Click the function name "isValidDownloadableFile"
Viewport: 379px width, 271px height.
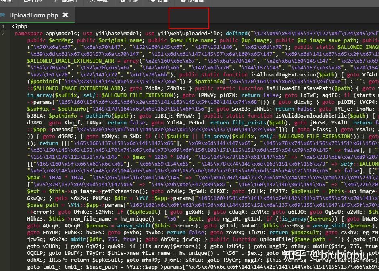pos(311,116)
